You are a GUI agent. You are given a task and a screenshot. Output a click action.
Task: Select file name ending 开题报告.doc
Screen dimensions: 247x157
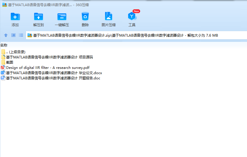(x=53, y=78)
